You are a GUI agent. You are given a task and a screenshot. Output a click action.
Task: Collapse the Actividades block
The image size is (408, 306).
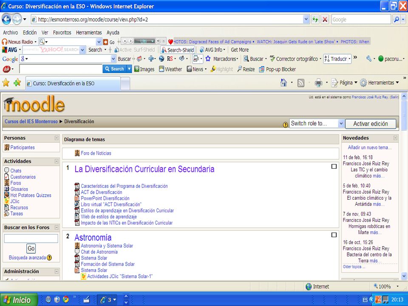[57, 161]
